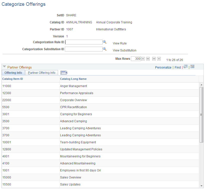
Task: Click the previous rows navigation icon
Action: pos(148,59)
